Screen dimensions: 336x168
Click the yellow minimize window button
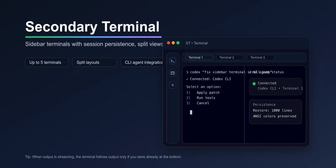point(173,43)
